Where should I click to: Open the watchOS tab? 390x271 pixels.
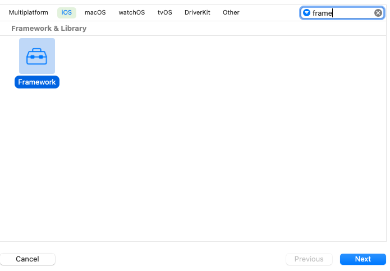pos(131,12)
